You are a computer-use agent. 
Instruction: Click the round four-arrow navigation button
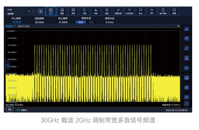click(186, 104)
